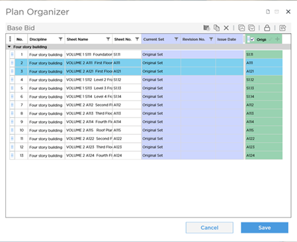Toggle the Original set column checkbox
This screenshot has width=297, height=242.
252,40
